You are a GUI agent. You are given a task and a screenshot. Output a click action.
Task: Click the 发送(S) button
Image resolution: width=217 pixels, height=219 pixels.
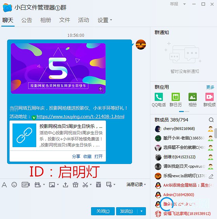127,211
